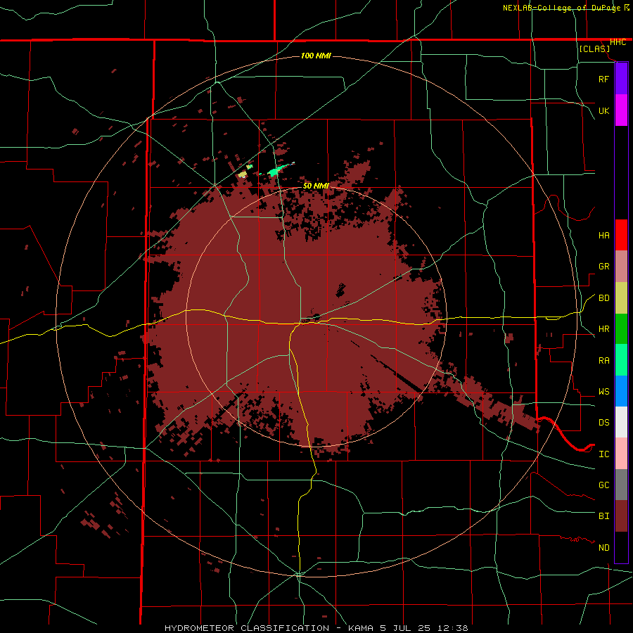633x633 pixels.
Task: Click the gray GC legend swatch
Action: (x=621, y=485)
